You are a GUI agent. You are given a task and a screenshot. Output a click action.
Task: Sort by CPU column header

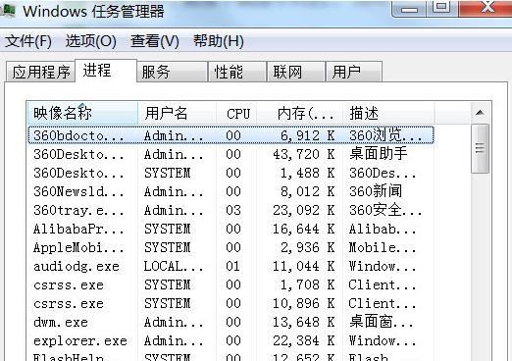point(236,114)
